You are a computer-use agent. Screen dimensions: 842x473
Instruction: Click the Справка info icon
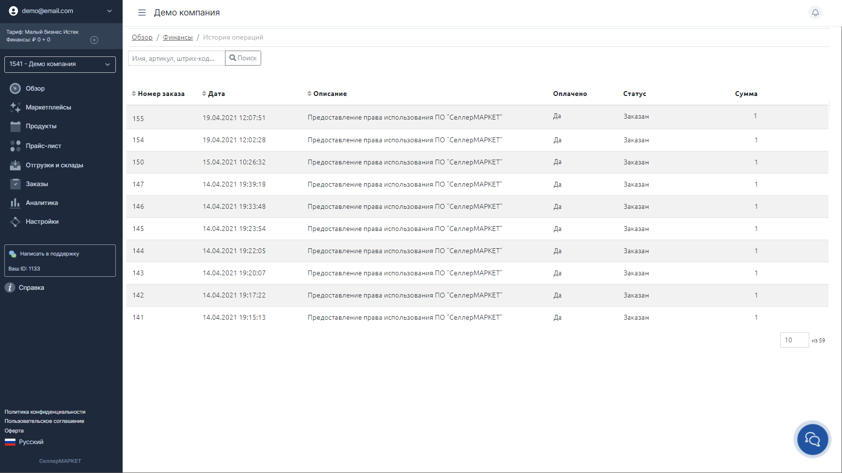click(x=10, y=287)
